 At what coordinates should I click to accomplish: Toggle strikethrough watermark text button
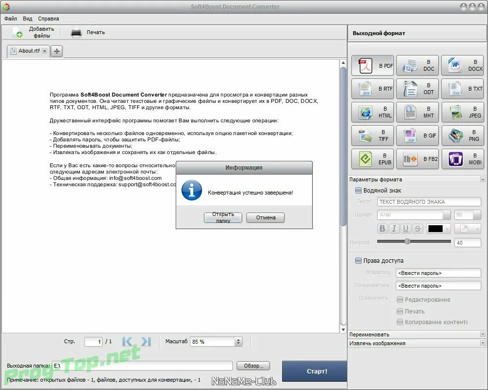[x=417, y=229]
